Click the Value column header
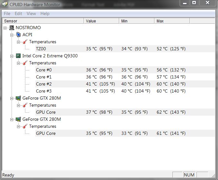 click(101, 21)
